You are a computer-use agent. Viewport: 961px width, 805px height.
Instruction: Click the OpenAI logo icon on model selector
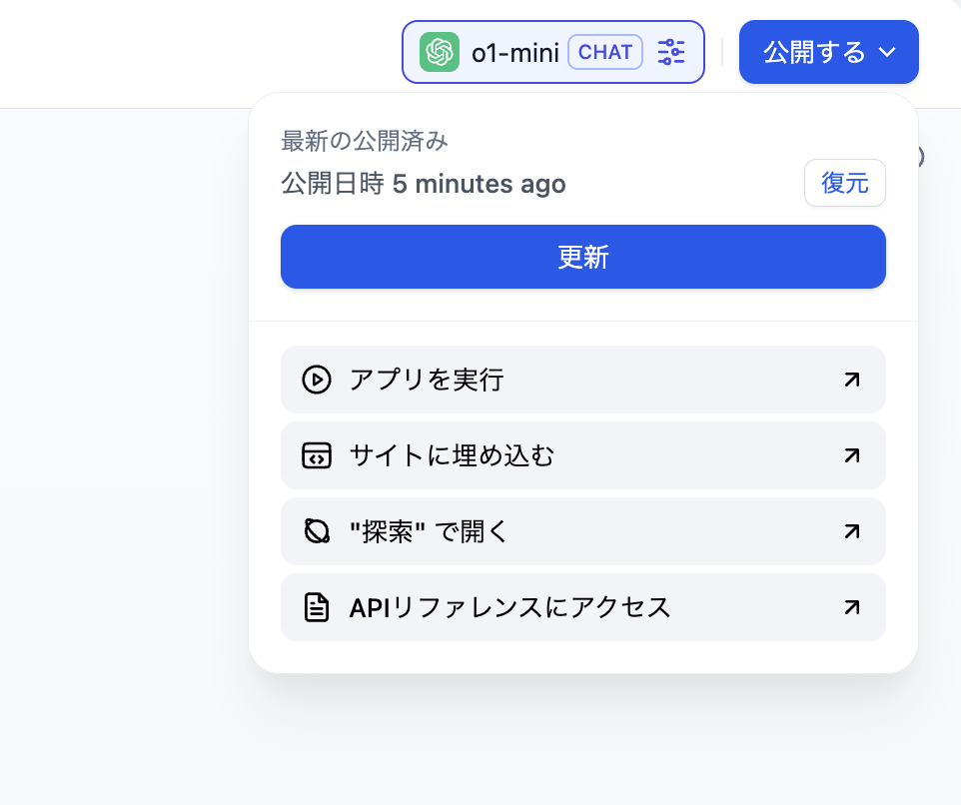439,51
